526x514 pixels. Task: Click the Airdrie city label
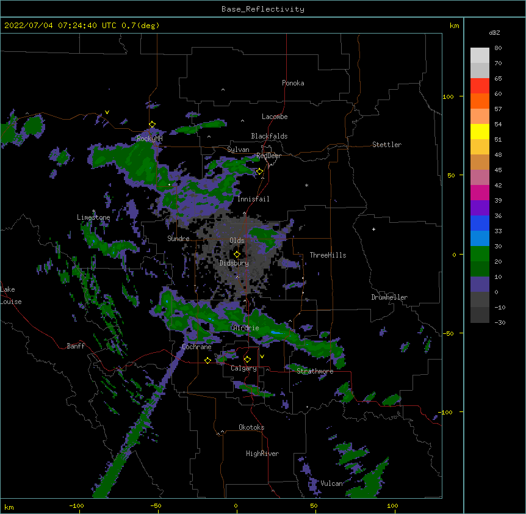click(247, 328)
